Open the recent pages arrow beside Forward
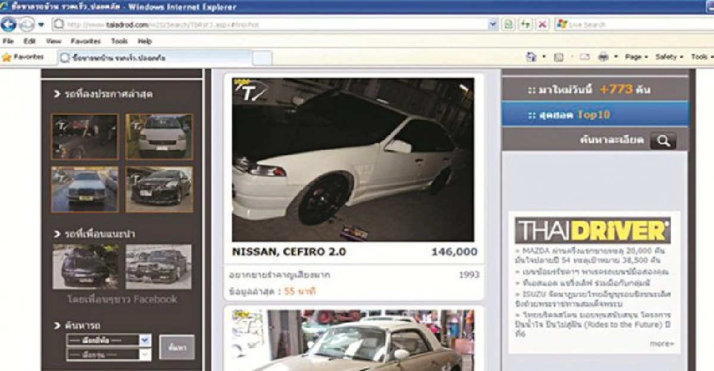 41,24
